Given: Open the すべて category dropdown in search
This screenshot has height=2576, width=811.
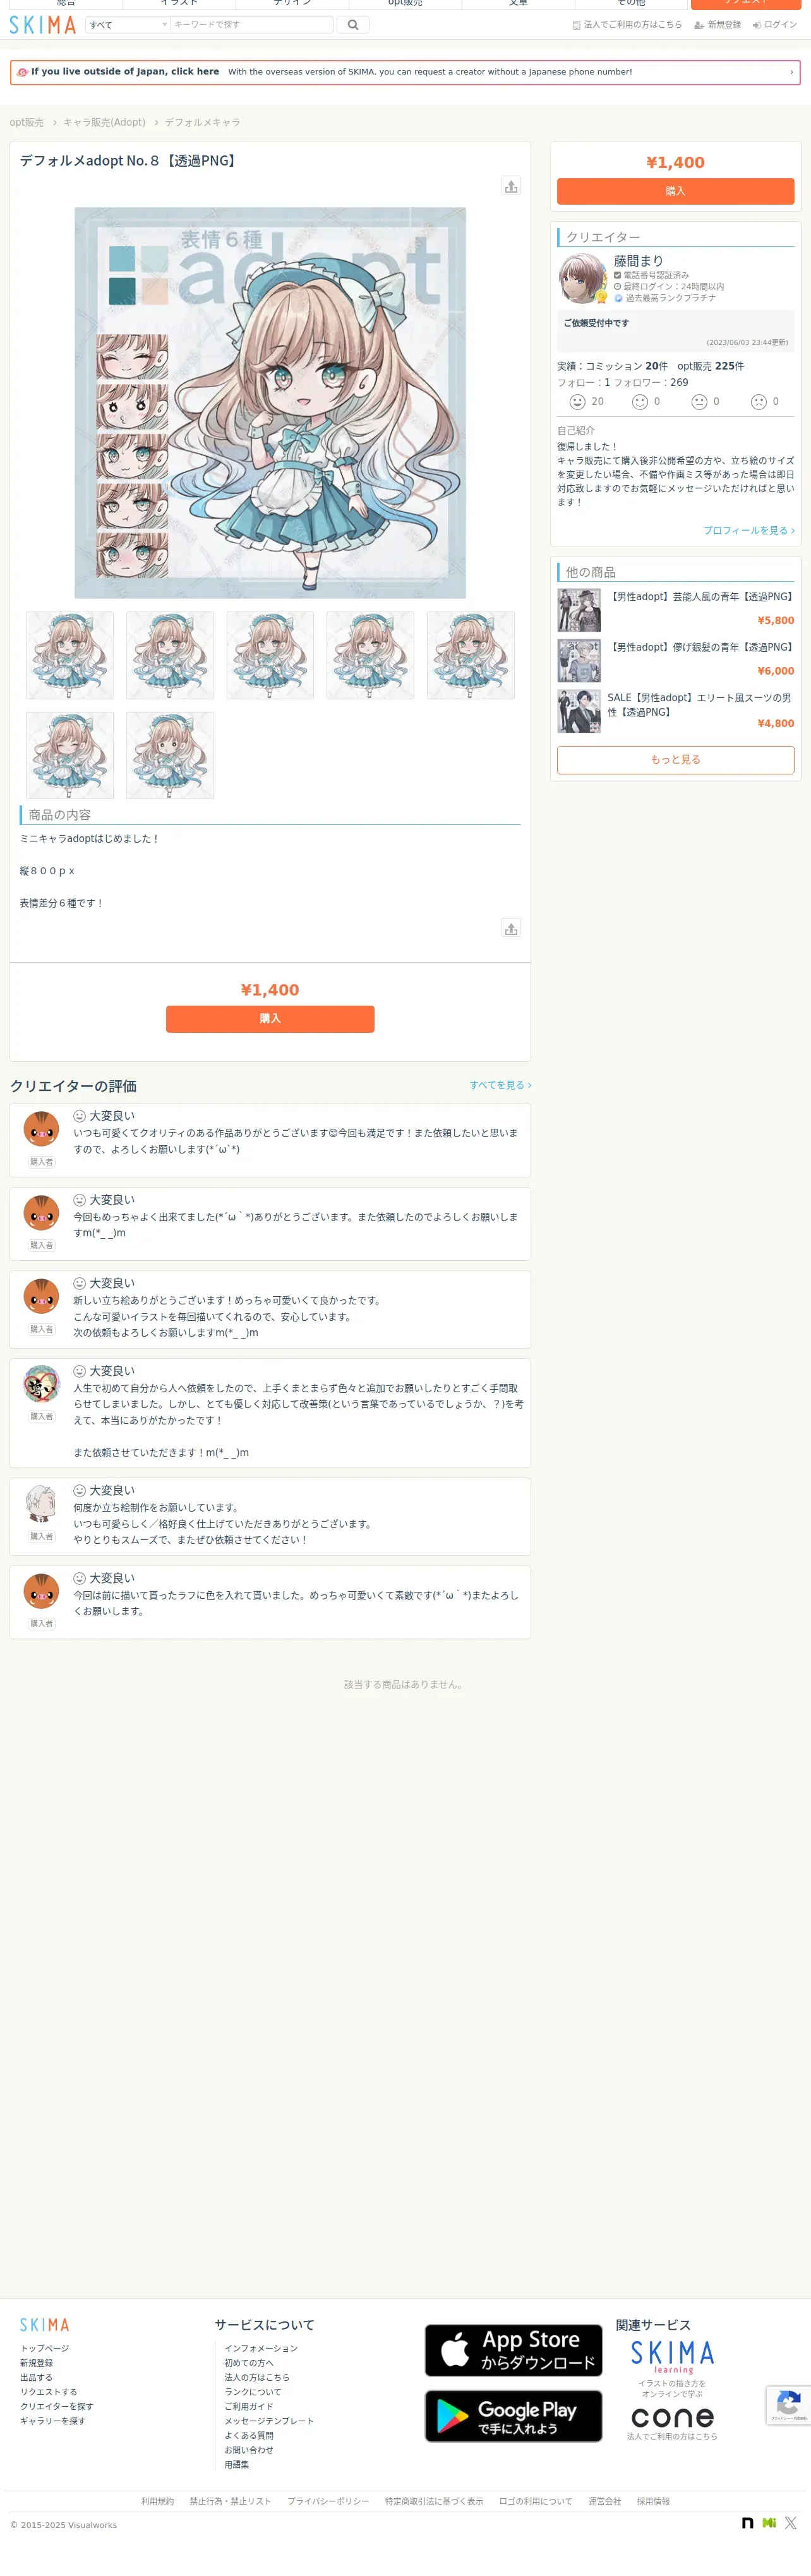Looking at the screenshot, I should click(x=127, y=25).
